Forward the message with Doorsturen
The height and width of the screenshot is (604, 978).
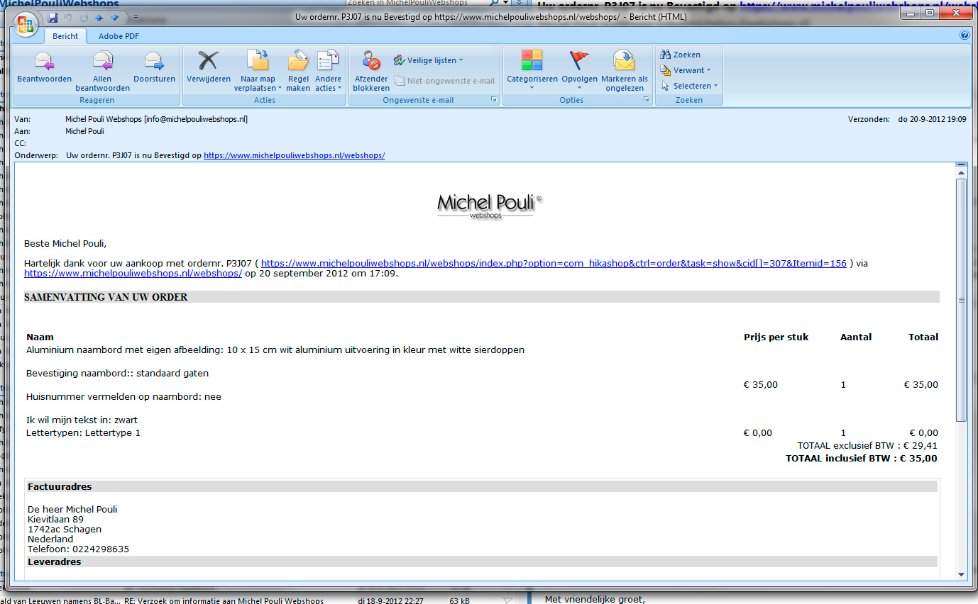pos(154,67)
